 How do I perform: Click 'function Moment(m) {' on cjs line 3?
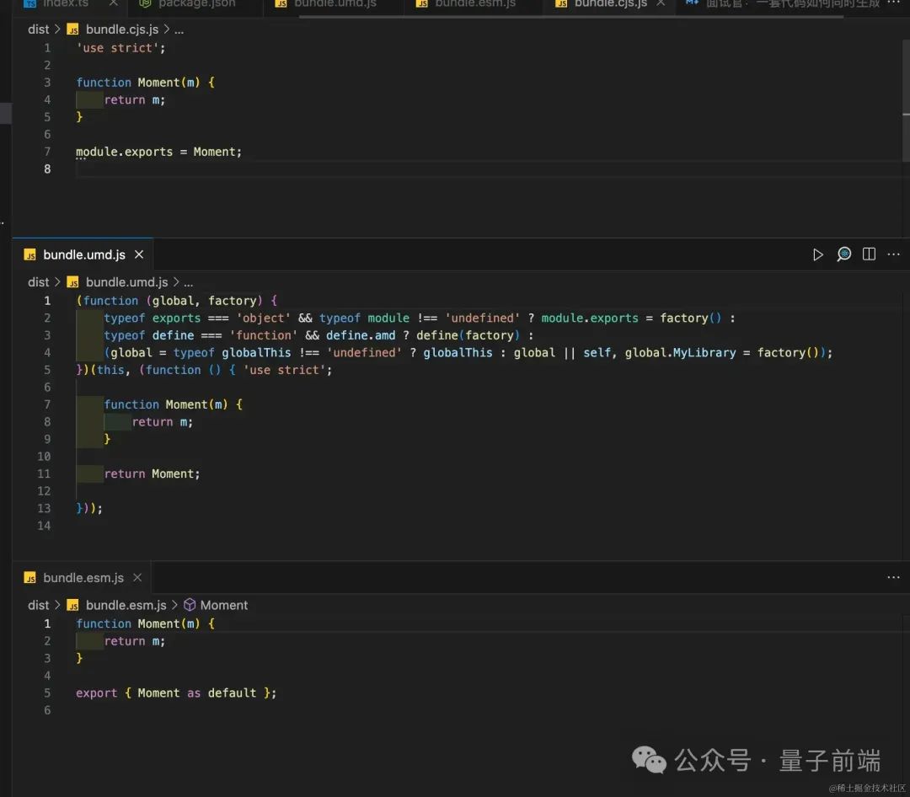[145, 83]
